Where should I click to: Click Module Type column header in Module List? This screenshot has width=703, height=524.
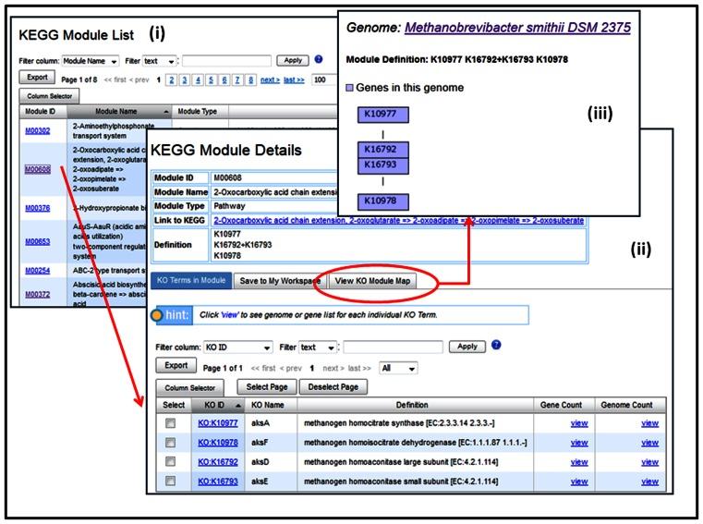tap(200, 111)
